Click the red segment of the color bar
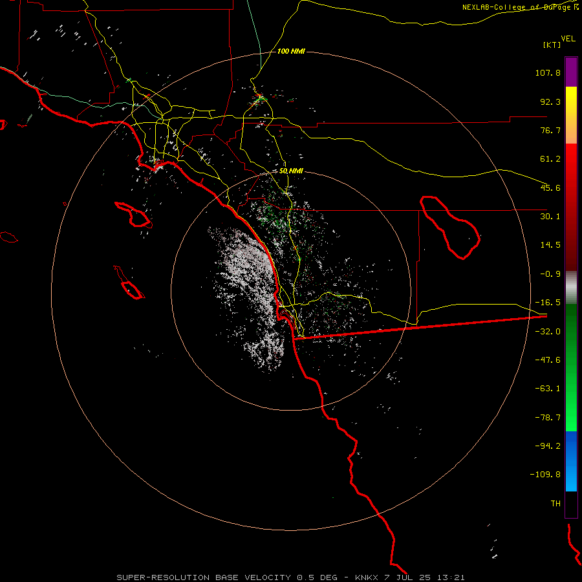The image size is (582, 582). coord(571,207)
